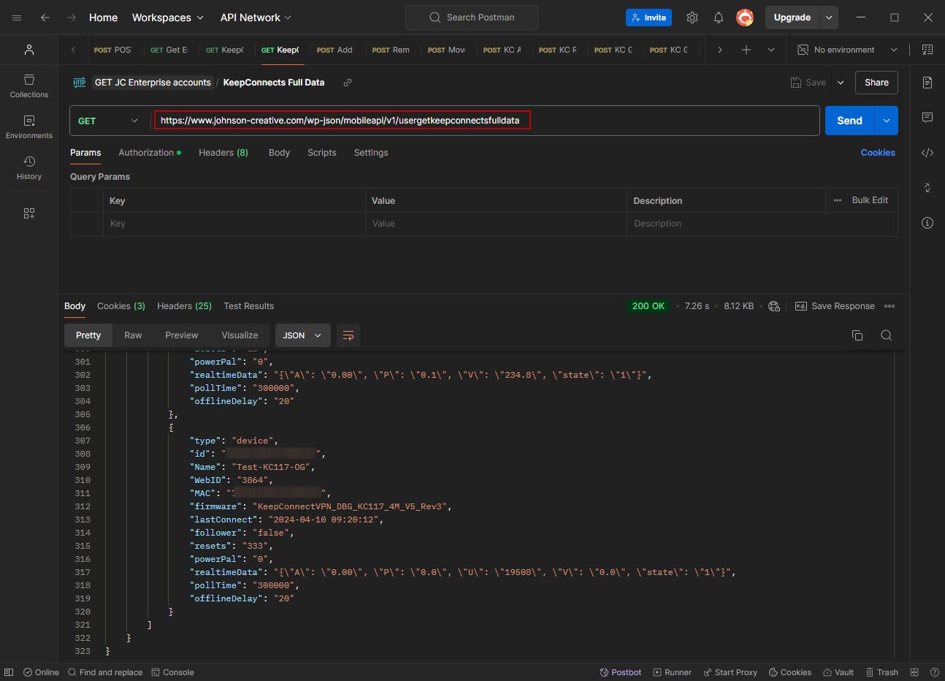Open the Environments sidebar panel

[29, 126]
